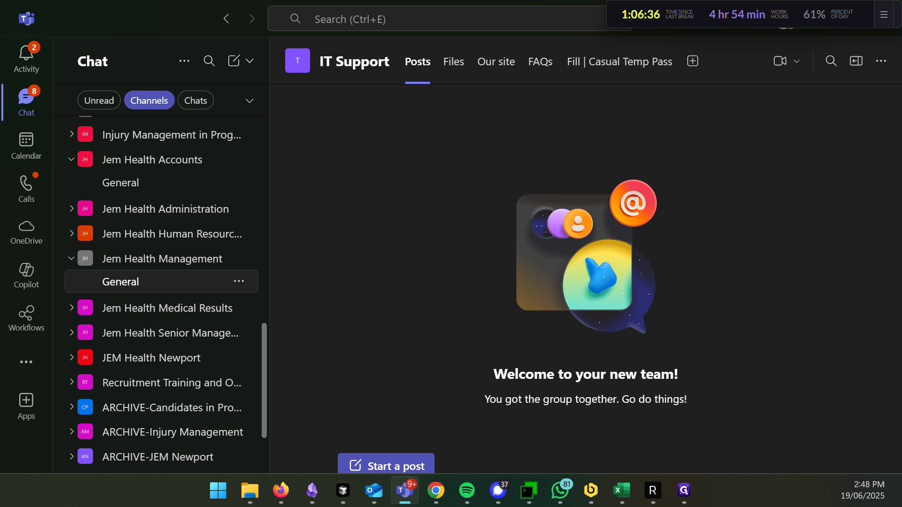
Task: Open the Calls icon in sidebar
Action: tap(26, 189)
